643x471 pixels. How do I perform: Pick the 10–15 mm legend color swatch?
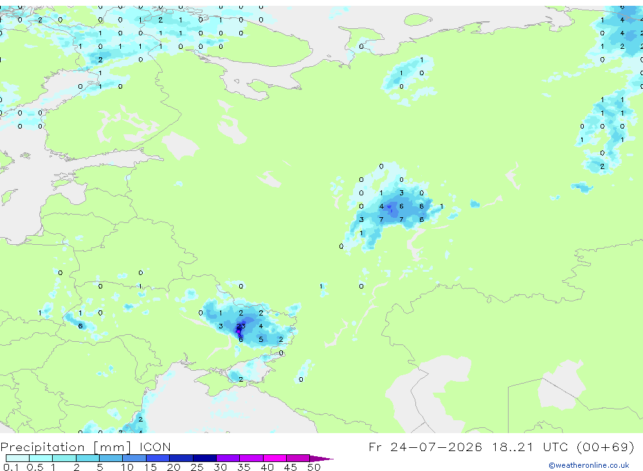tap(134, 458)
